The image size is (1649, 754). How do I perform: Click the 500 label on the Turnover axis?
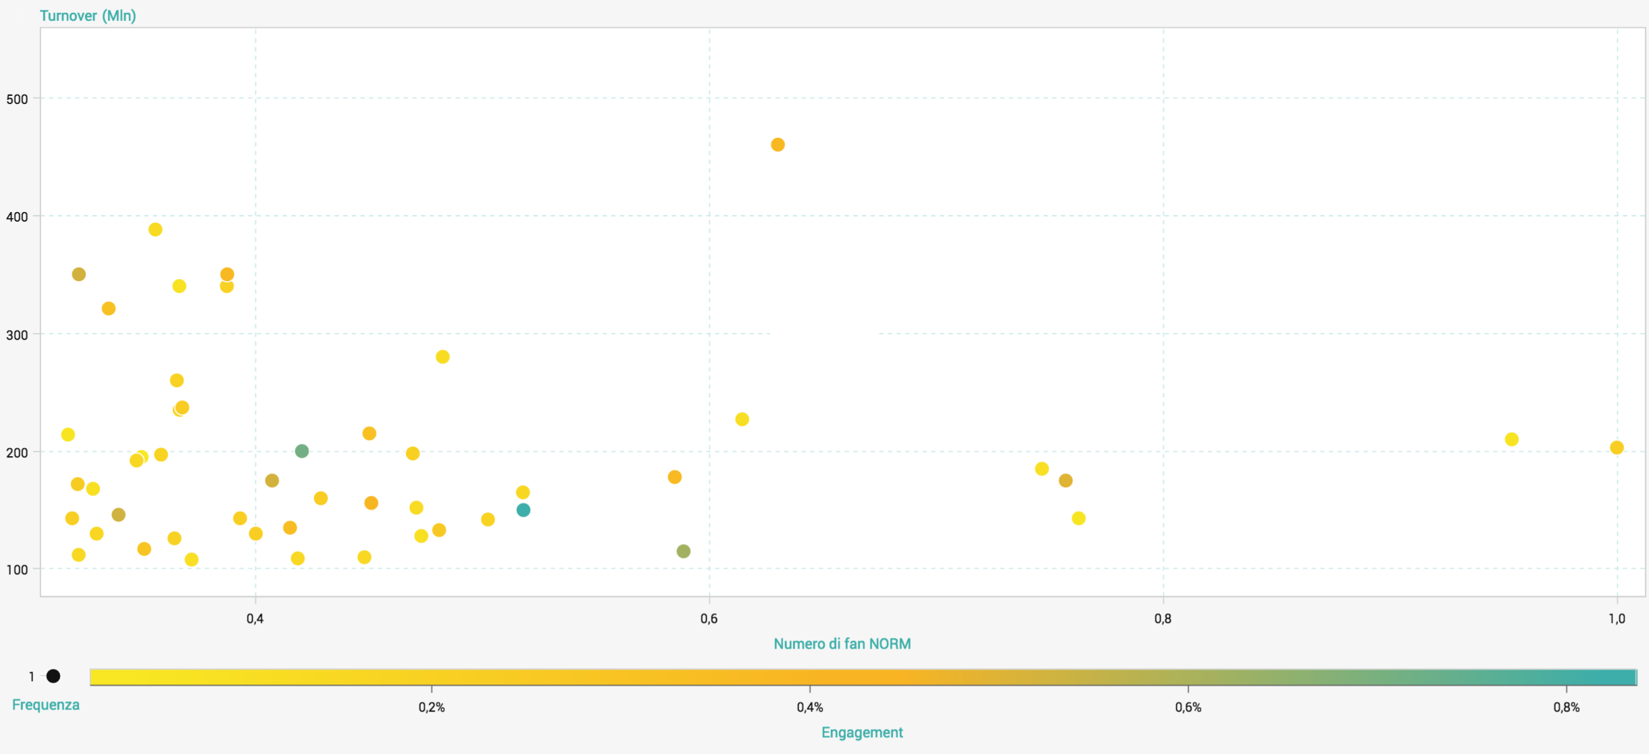click(17, 99)
